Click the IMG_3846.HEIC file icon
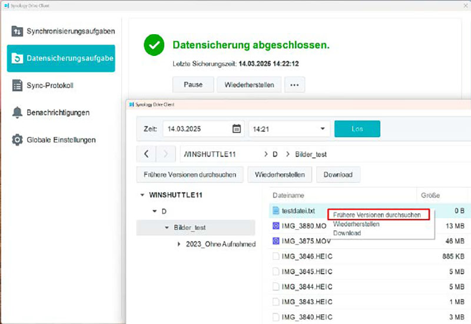The height and width of the screenshot is (324, 471). [276, 256]
